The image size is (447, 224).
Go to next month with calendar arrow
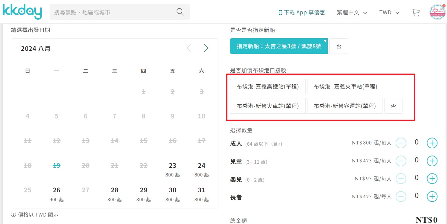tap(206, 48)
